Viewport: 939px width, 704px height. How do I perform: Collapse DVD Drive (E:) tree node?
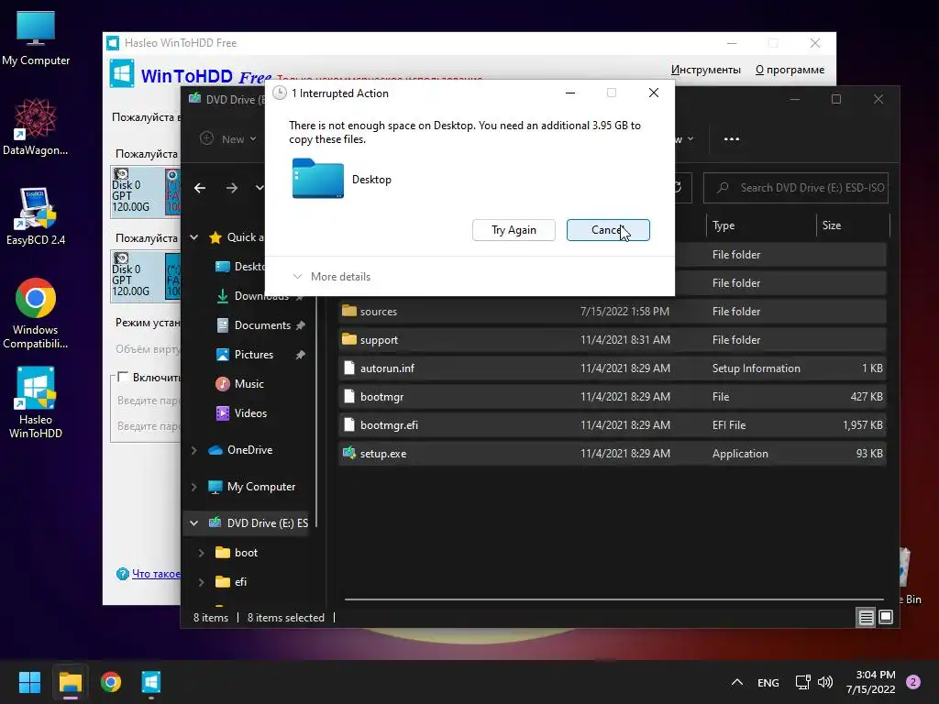pos(194,523)
